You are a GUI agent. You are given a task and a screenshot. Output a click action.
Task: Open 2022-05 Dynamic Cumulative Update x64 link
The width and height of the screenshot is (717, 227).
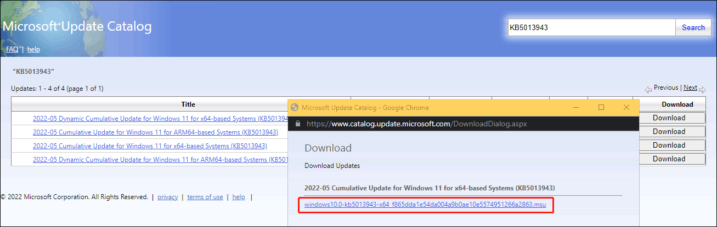160,118
